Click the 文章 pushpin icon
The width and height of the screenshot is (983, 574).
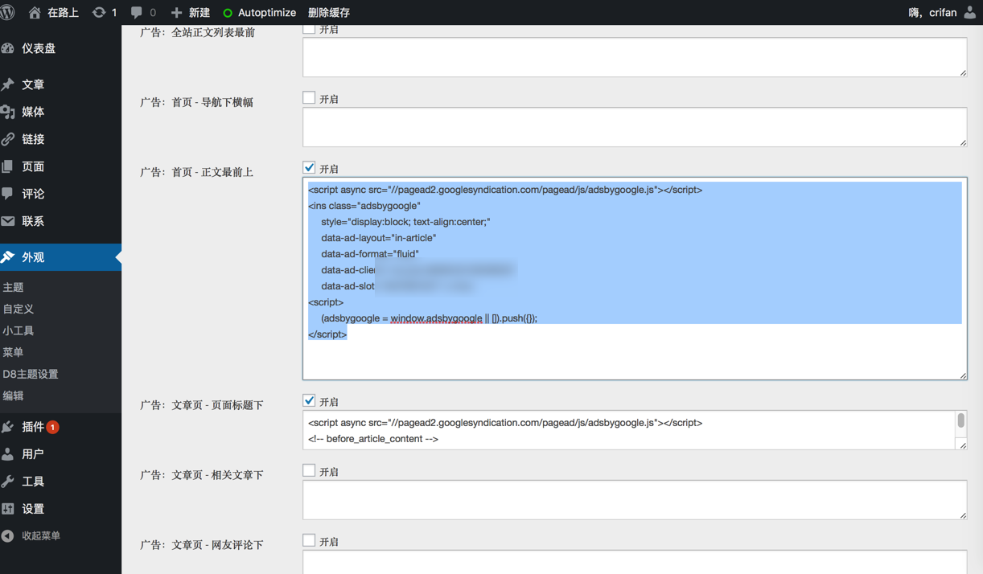(x=8, y=84)
